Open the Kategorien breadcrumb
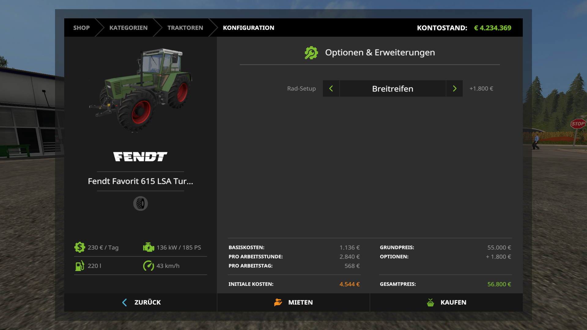Screen dimensions: 587x330 (128, 28)
